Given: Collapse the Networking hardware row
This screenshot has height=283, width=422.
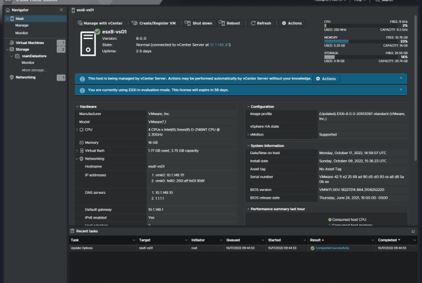Looking at the screenshot, I should pos(77,159).
